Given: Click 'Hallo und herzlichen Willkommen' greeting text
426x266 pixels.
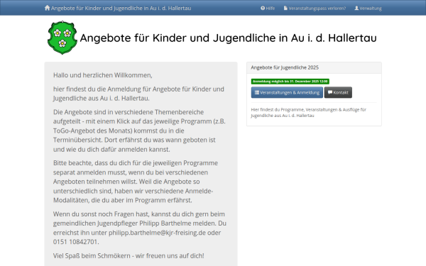Looking at the screenshot, I should pos(103,75).
